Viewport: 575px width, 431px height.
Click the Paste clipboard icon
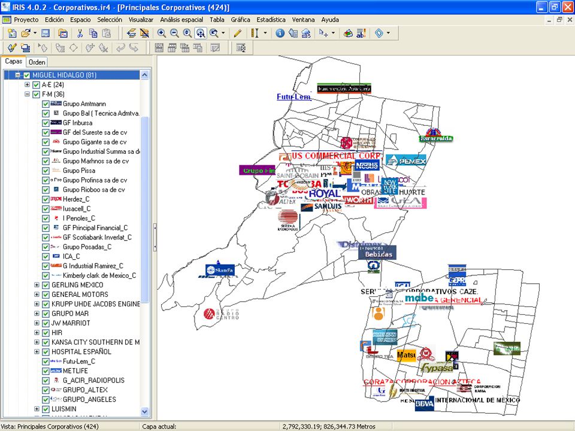point(107,34)
